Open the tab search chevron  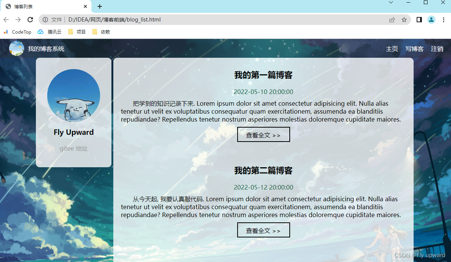tap(391, 2)
